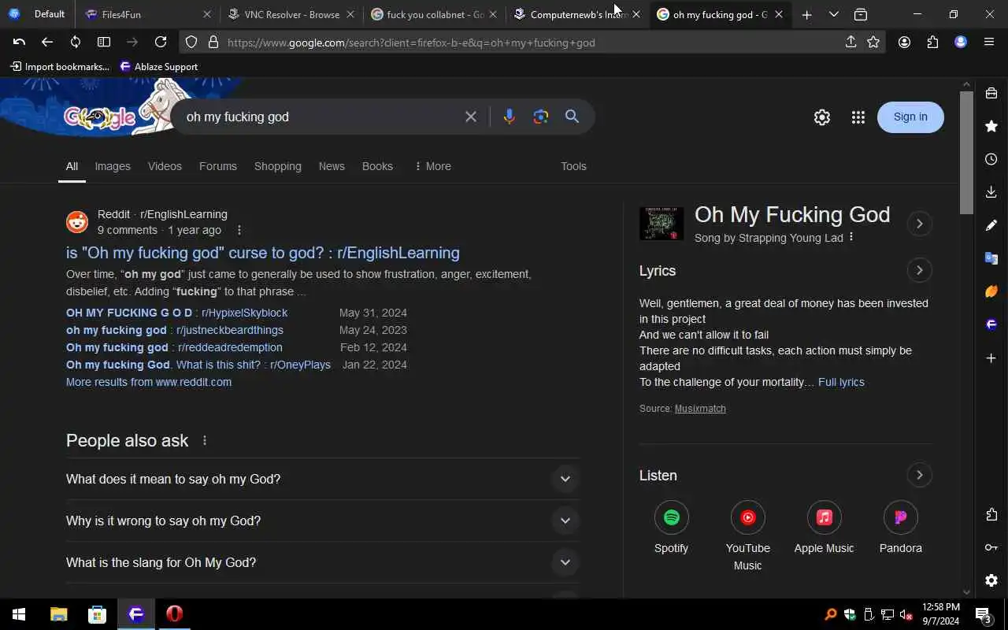Open sidebar notes pencil icon

point(991,225)
